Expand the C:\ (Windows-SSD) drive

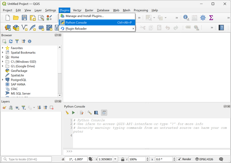[3, 62]
